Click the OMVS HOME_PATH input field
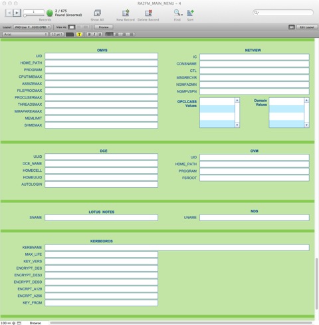This screenshot has width=319, height=325. point(102,63)
